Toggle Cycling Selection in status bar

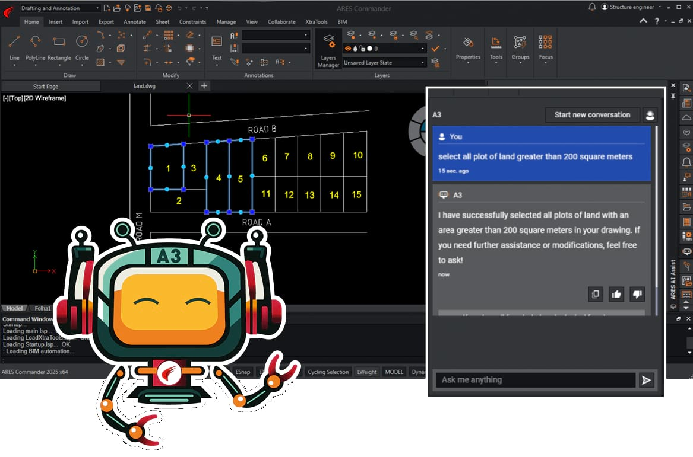[x=328, y=372]
